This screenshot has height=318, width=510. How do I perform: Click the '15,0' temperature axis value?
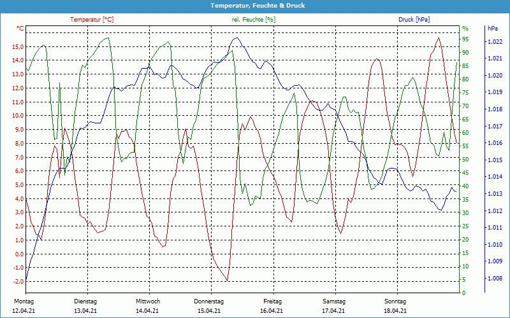click(18, 46)
